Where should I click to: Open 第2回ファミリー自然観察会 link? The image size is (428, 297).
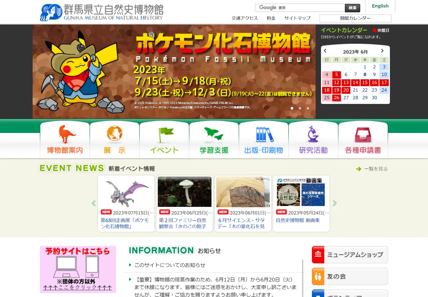click(x=183, y=223)
